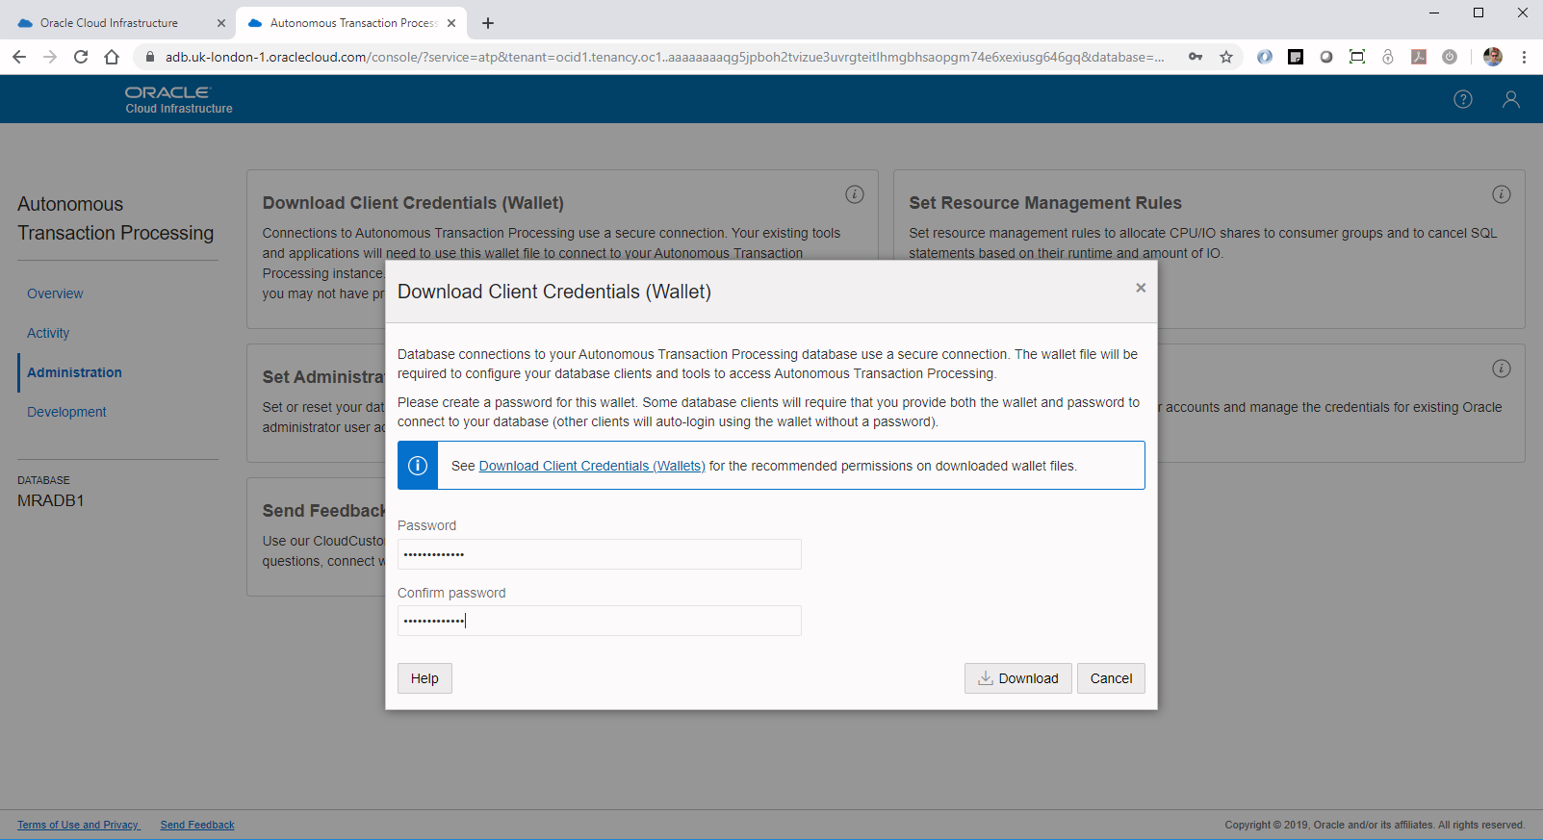
Task: Open the user profile icon in header
Action: click(x=1511, y=99)
